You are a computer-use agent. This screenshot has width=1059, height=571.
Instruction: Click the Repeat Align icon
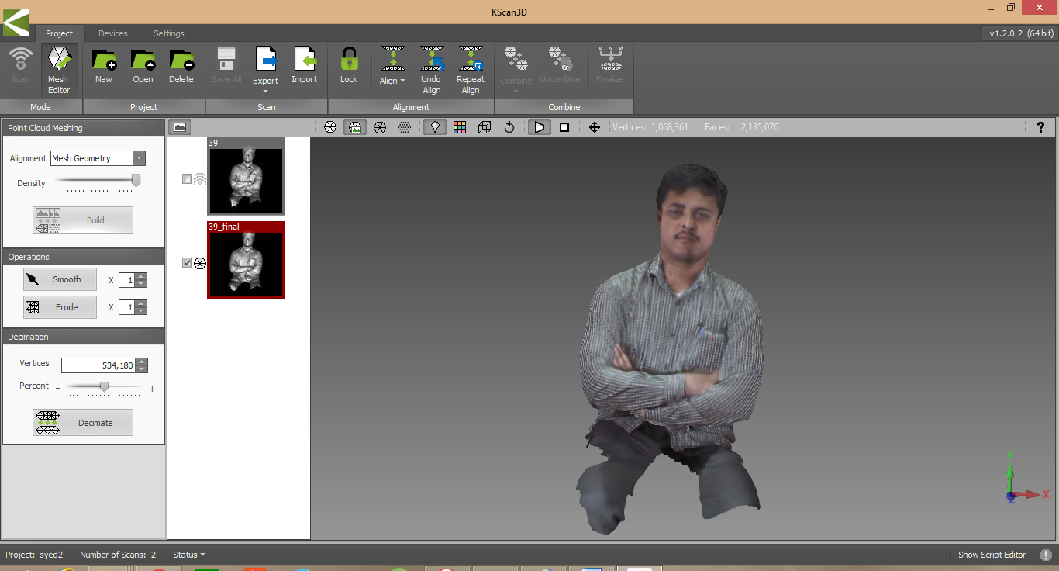point(470,68)
